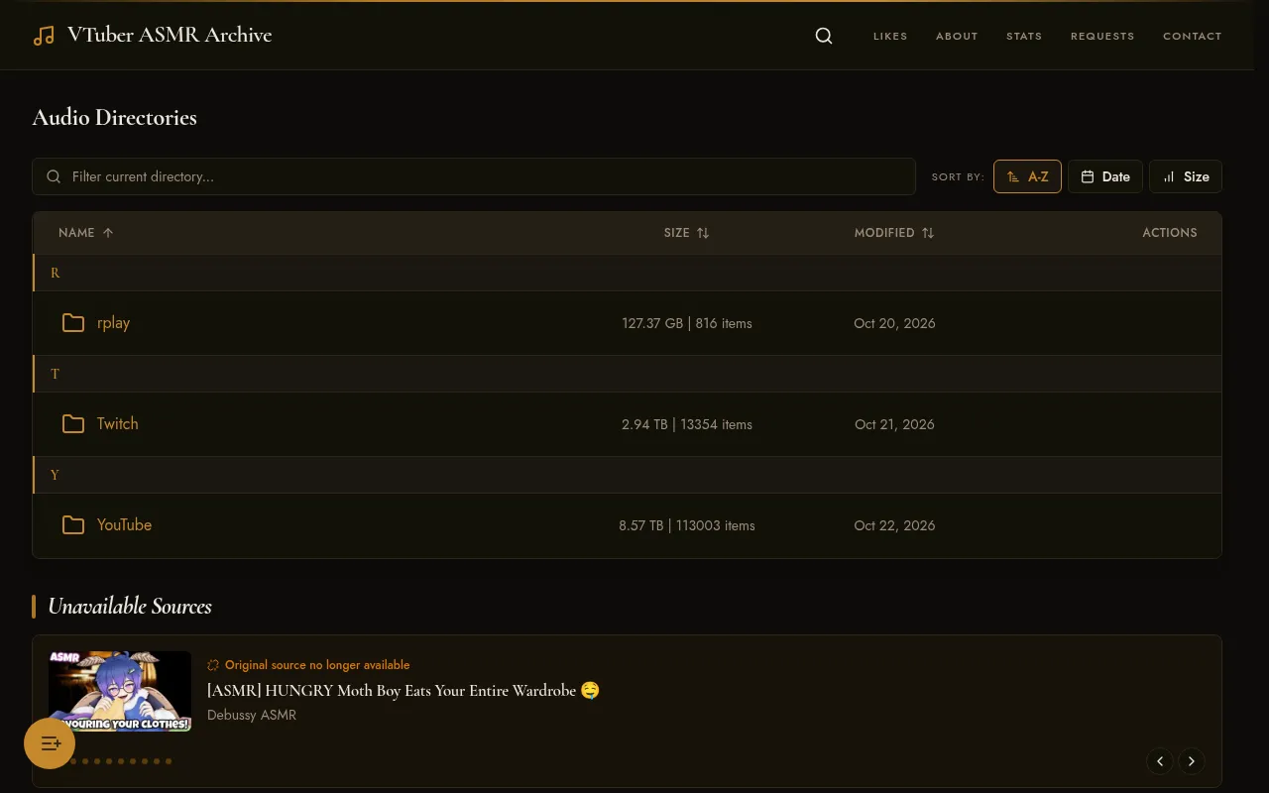Sort by the NAME column header

(86, 233)
